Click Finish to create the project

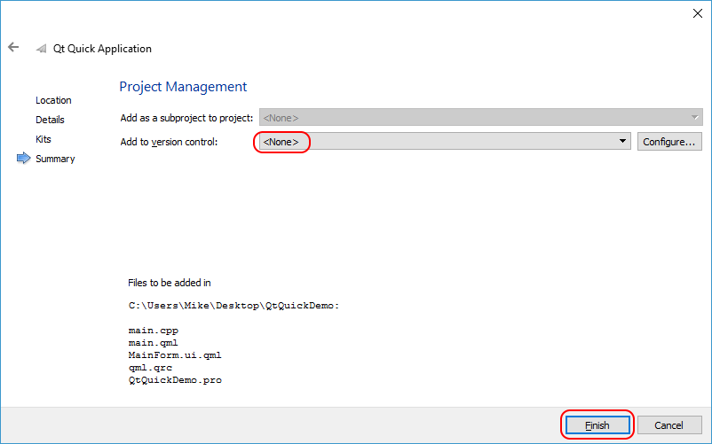[x=597, y=425]
